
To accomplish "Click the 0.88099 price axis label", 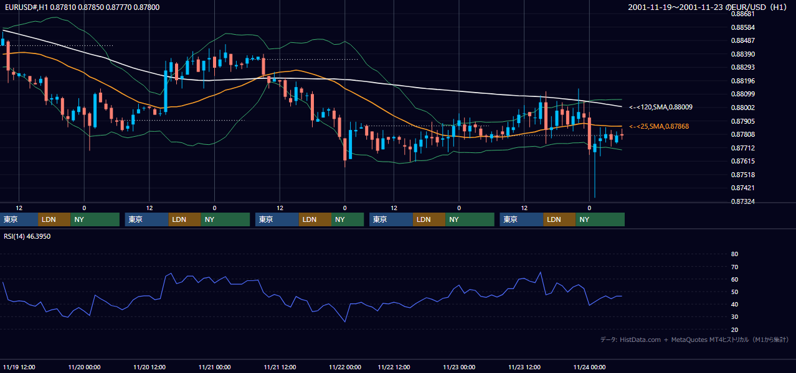I will point(742,94).
